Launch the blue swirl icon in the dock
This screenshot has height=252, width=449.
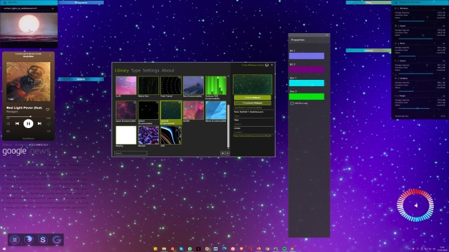pyautogui.click(x=29, y=240)
